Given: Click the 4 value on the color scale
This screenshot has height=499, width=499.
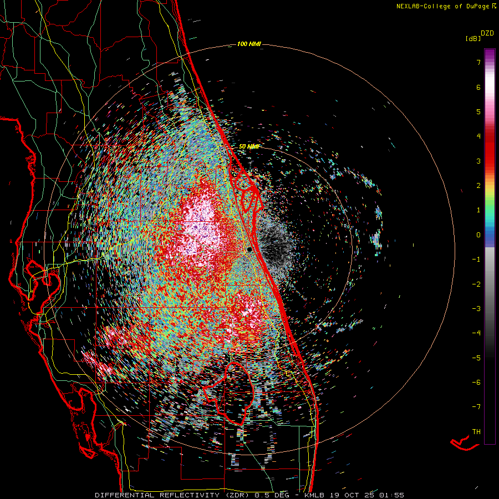Looking at the screenshot, I should (x=478, y=136).
